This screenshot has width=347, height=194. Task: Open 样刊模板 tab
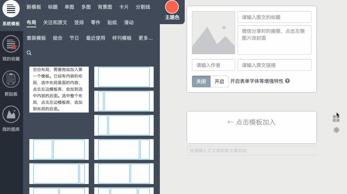click(122, 38)
